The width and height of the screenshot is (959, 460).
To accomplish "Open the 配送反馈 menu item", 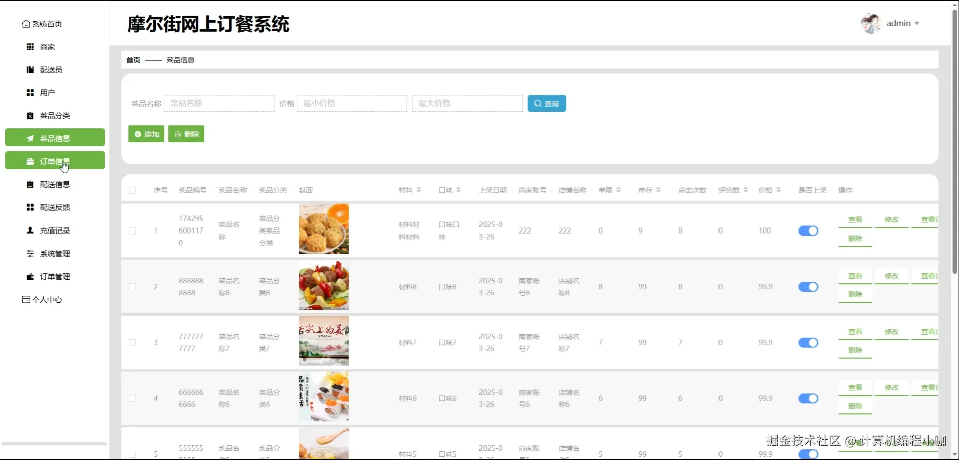I will point(55,207).
